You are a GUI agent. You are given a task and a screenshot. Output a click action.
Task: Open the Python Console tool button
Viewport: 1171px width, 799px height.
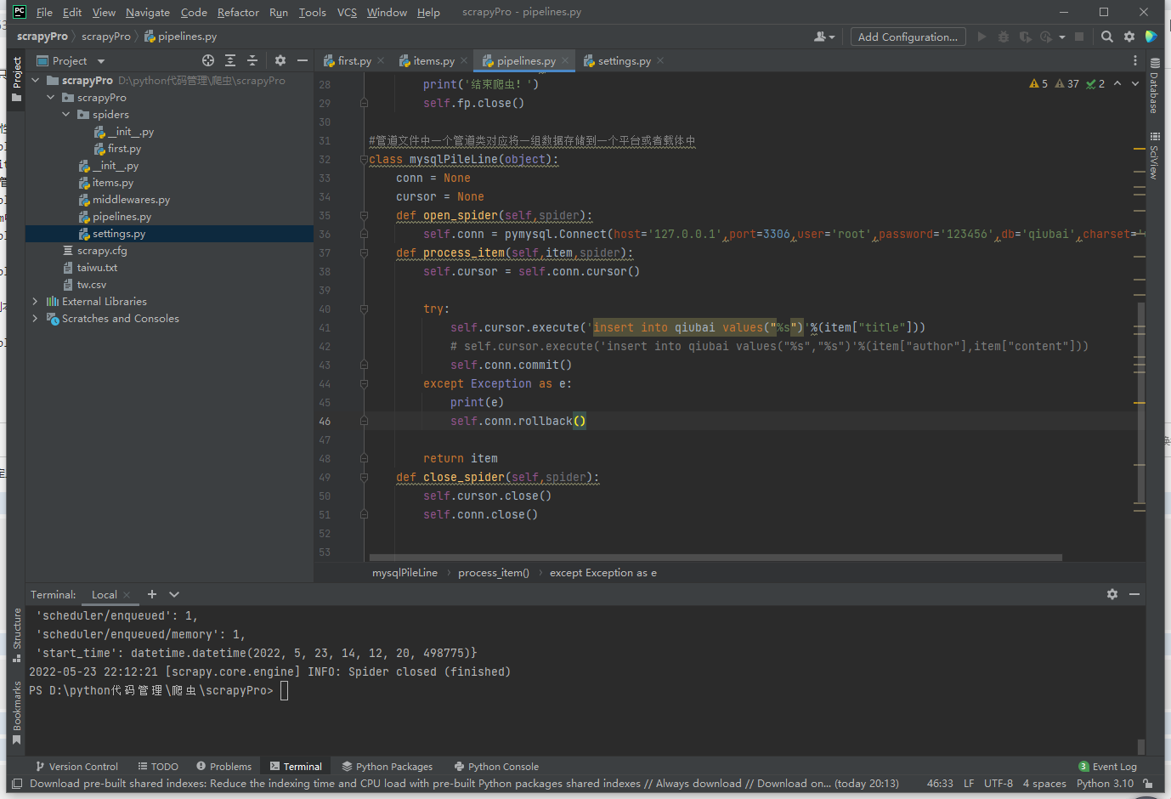click(x=496, y=767)
